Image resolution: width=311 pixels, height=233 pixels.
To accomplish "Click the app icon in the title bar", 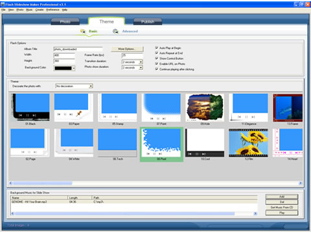I will click(3, 5).
